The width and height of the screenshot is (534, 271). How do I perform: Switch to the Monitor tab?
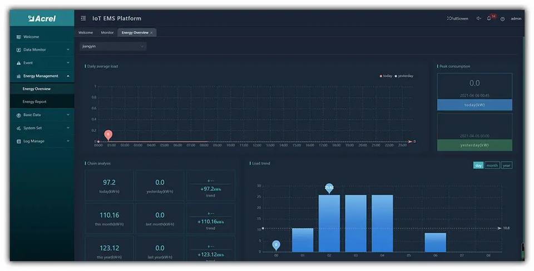pos(107,33)
